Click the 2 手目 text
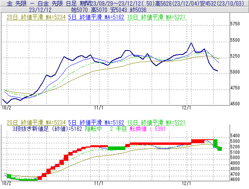This screenshot has height=189, width=249. point(118,129)
